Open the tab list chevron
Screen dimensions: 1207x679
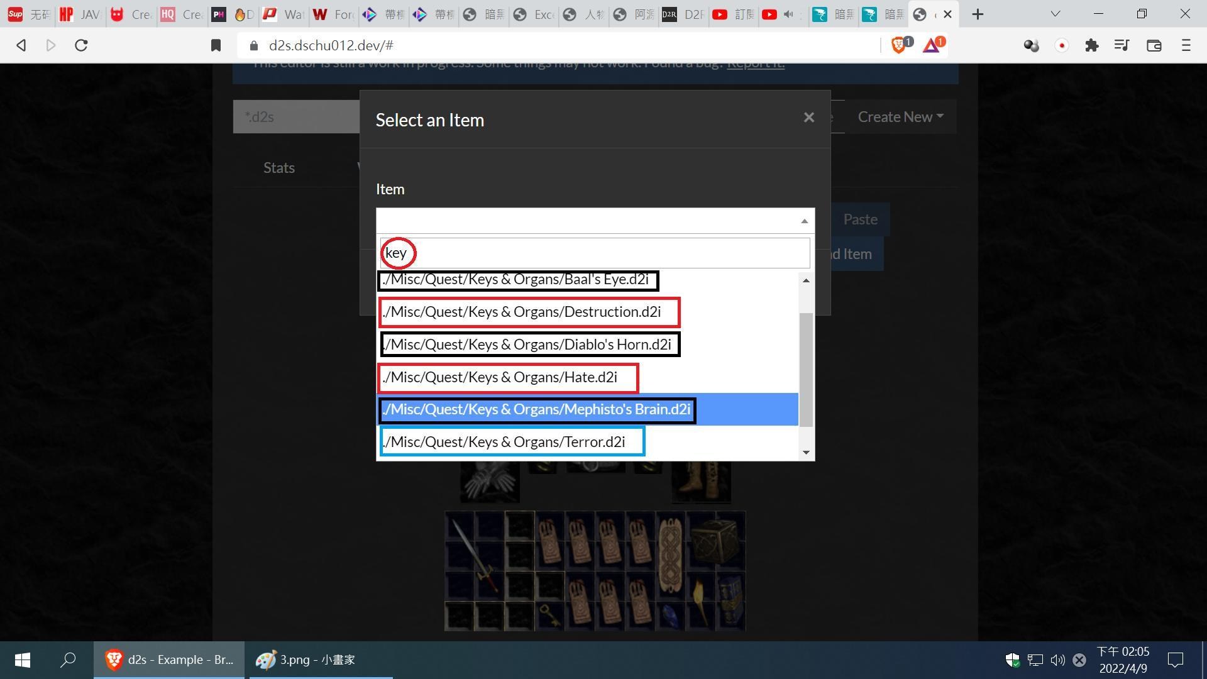[1055, 14]
